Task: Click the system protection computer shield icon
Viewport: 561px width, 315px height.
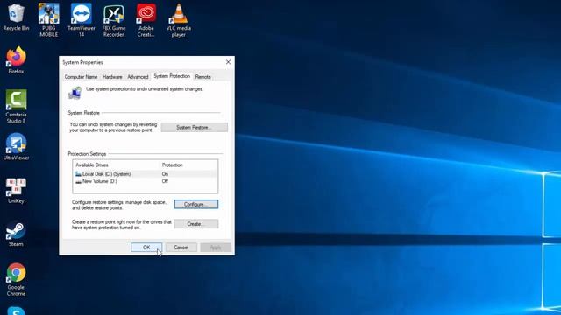Action: point(75,93)
